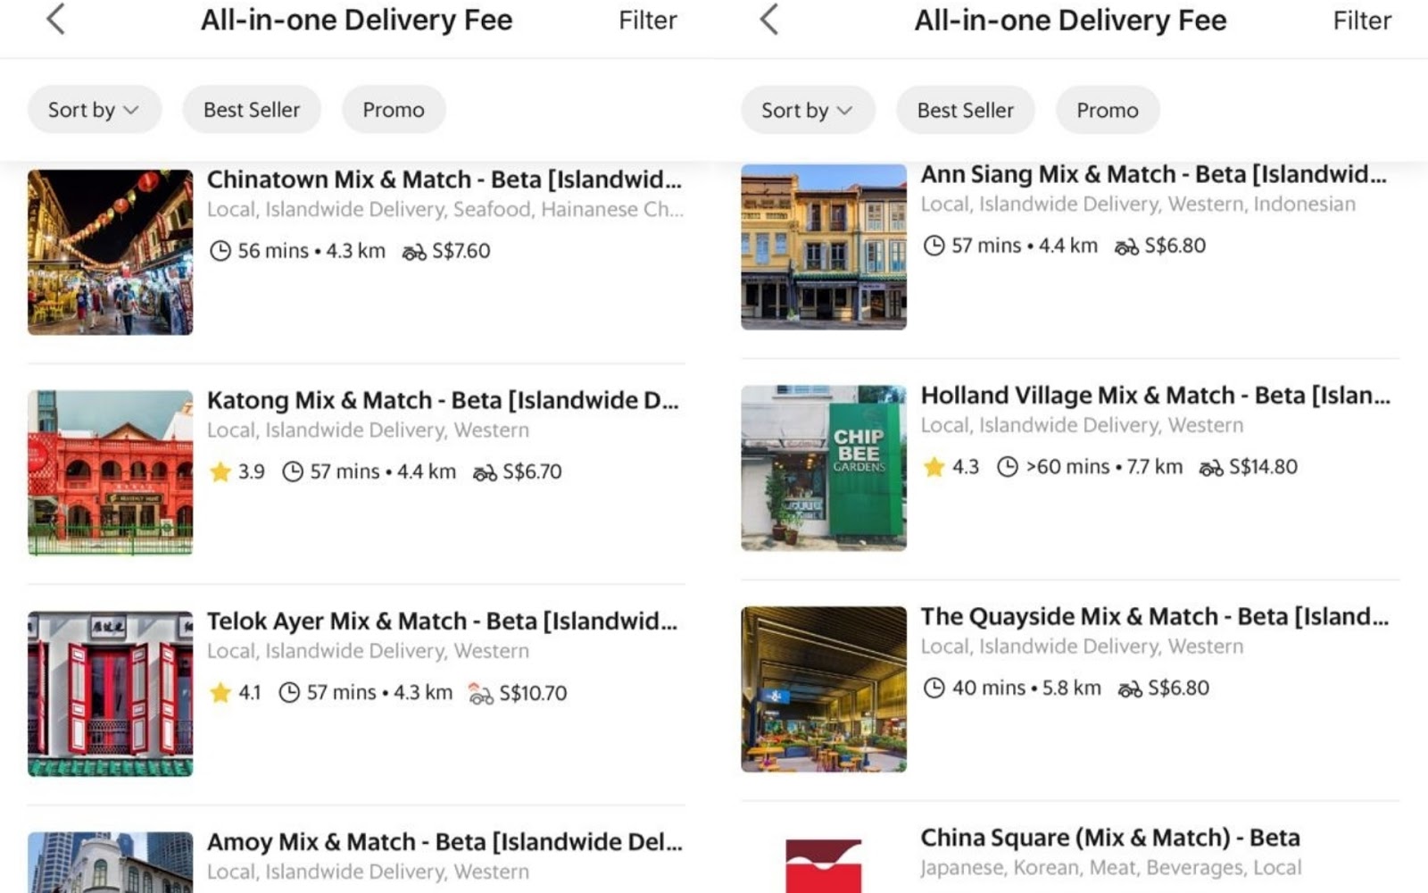
Task: Toggle Promo chip on left screen
Action: 394,110
